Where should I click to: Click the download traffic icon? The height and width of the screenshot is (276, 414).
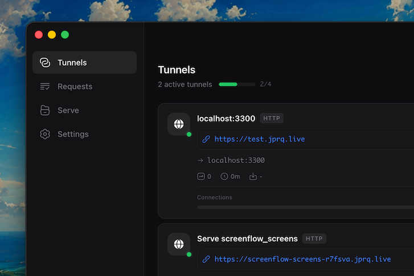tap(253, 176)
